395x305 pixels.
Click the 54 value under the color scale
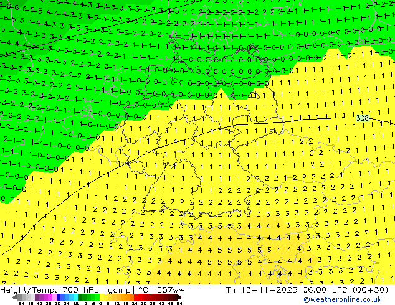pos(179,304)
